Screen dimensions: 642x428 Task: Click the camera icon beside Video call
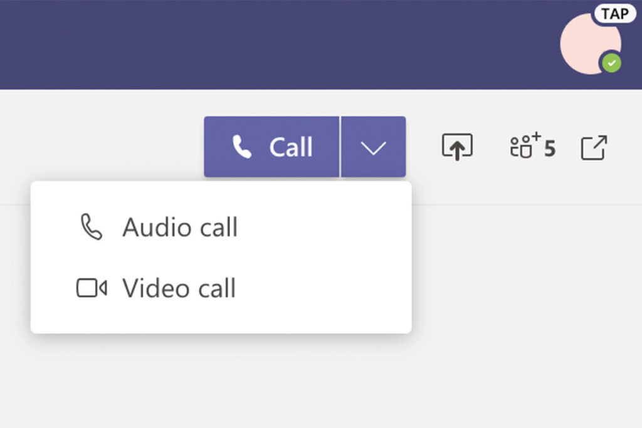point(91,288)
